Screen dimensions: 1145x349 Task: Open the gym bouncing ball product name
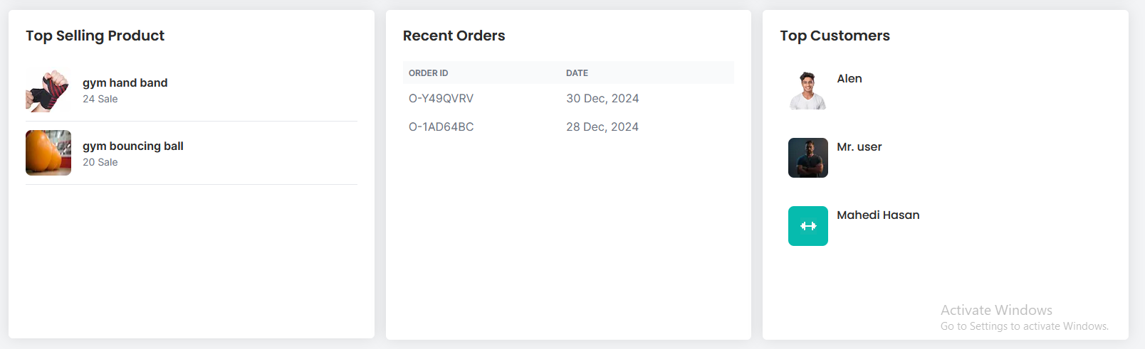click(133, 146)
